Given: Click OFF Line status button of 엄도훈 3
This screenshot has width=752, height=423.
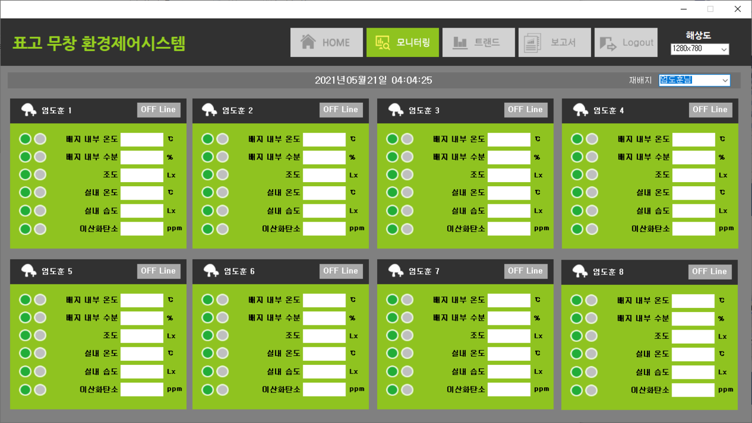Looking at the screenshot, I should click(x=526, y=110).
